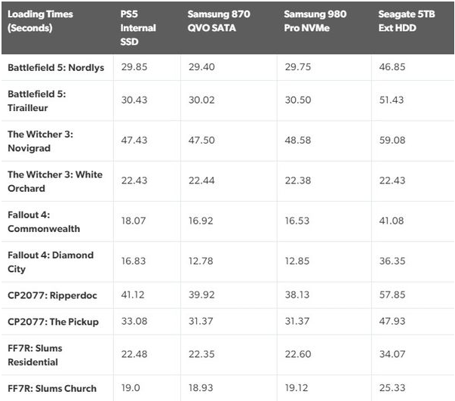Select The Witcher 3: Novigrad row label
455x401 pixels.
(40, 140)
